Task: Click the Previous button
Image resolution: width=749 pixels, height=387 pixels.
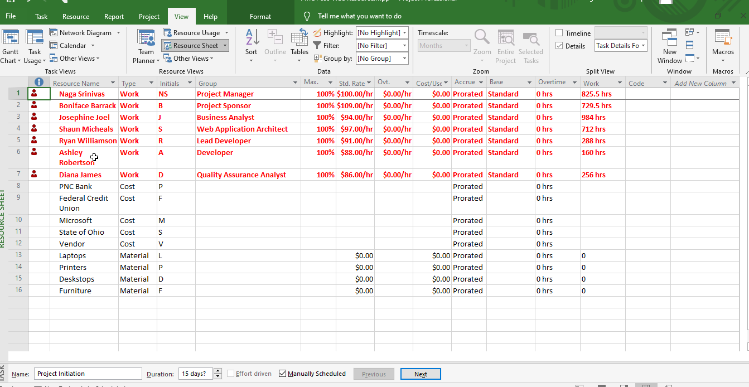Action: [374, 374]
